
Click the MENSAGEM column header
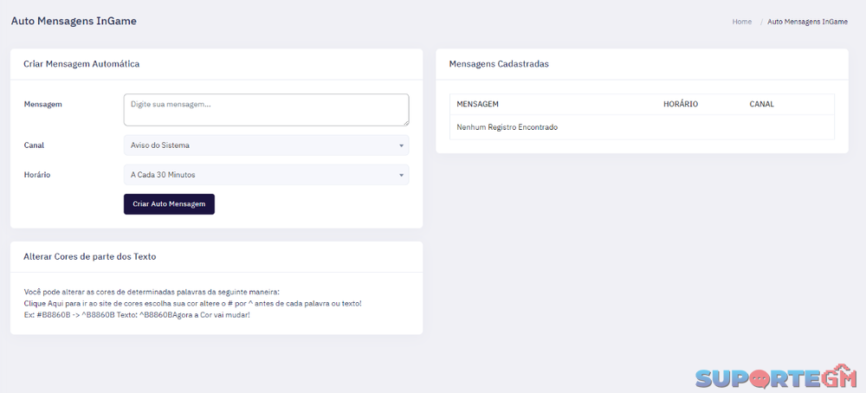pos(477,104)
